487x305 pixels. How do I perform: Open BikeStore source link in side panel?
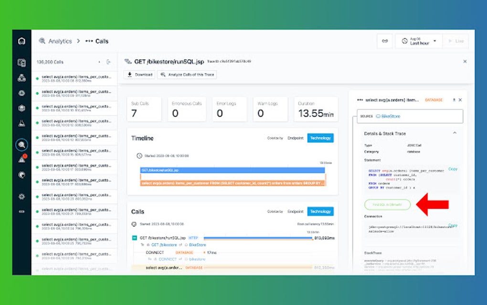pos(391,116)
